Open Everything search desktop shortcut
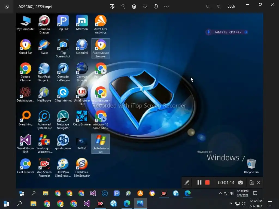Screen dimensions: 279x209 coord(25,118)
